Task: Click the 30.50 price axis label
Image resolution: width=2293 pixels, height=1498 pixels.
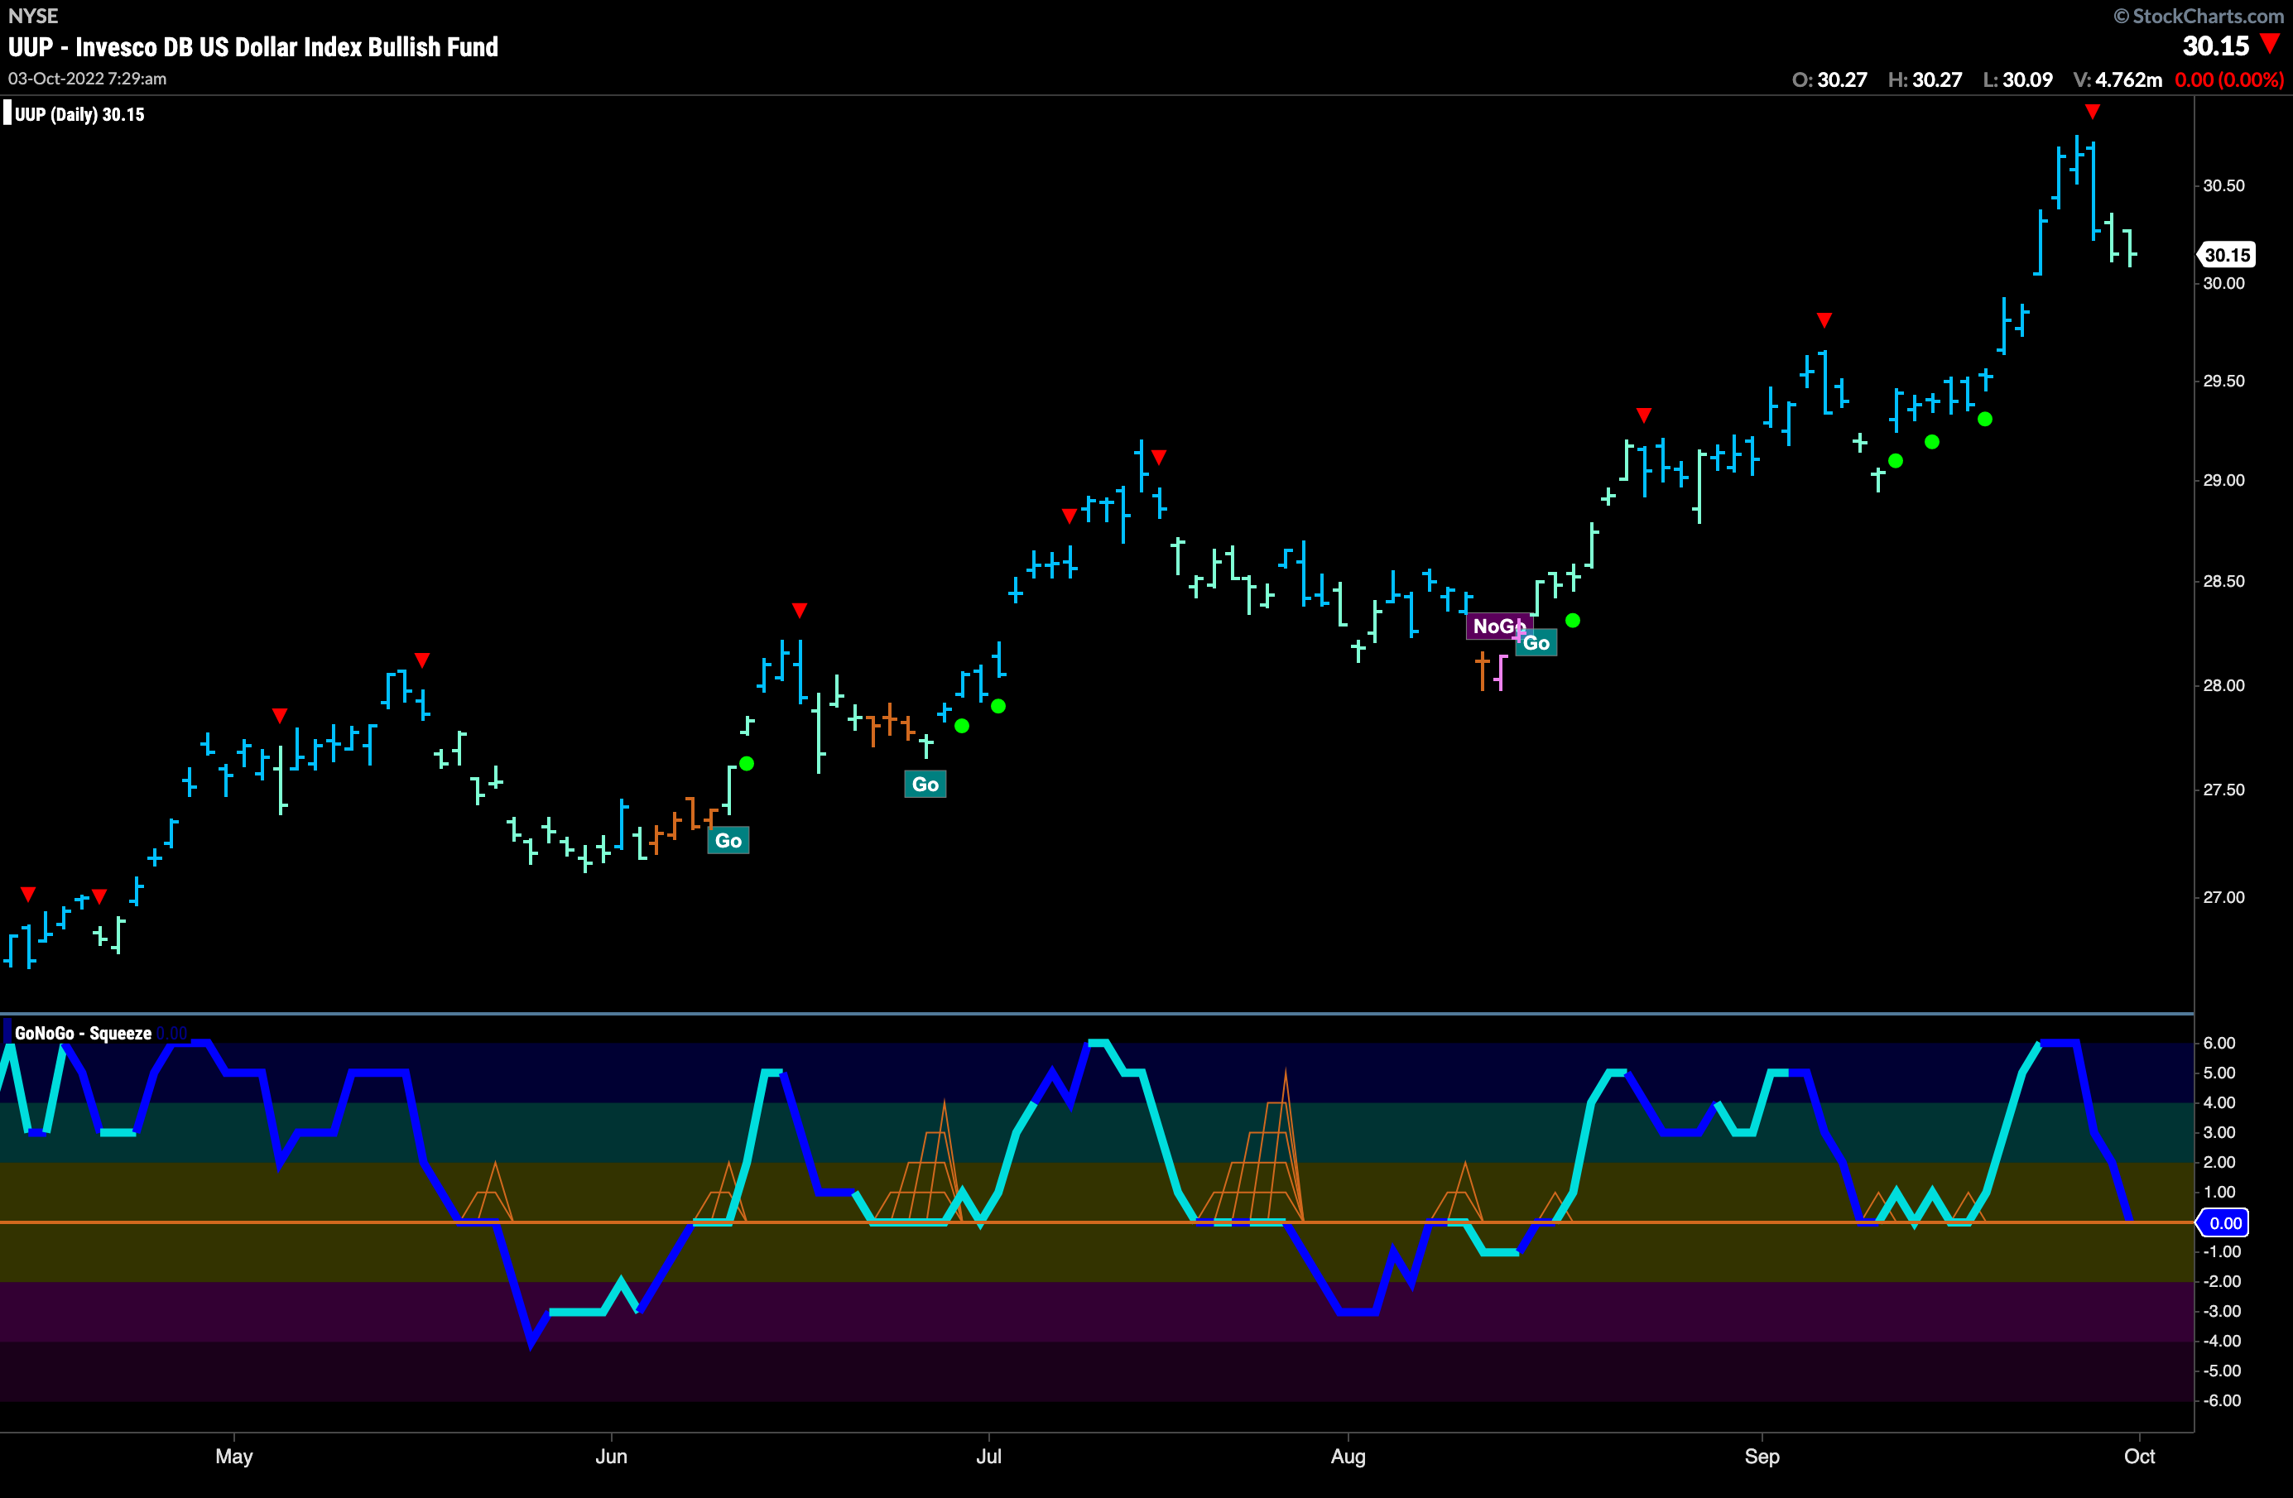Action: (2223, 185)
